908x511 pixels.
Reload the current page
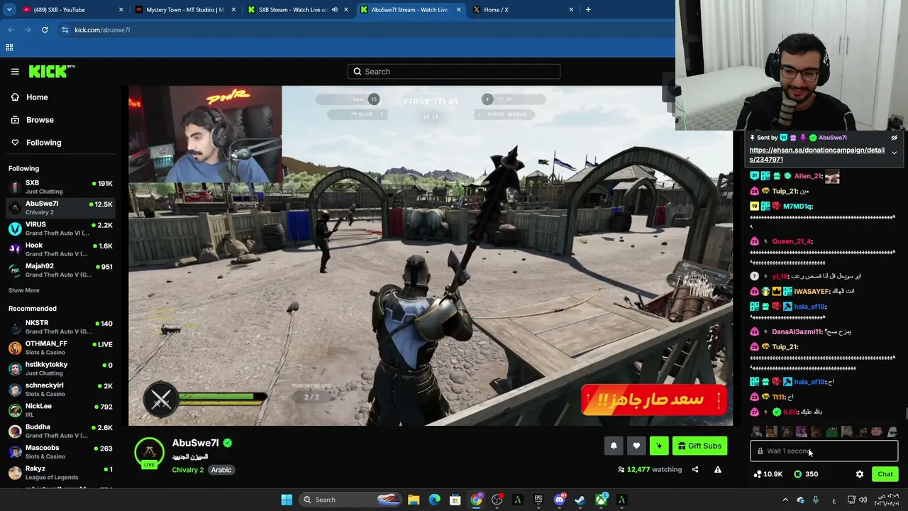(45, 30)
